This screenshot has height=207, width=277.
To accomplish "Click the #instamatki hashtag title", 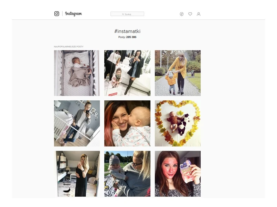I will tap(127, 31).
